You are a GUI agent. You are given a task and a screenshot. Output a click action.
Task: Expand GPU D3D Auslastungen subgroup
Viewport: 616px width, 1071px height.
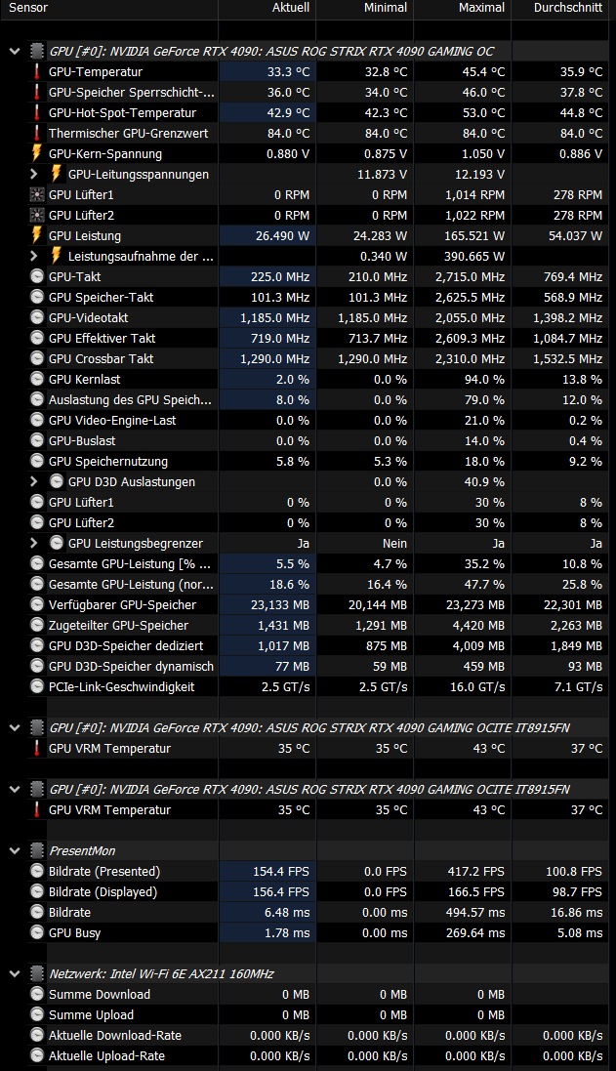tap(33, 481)
